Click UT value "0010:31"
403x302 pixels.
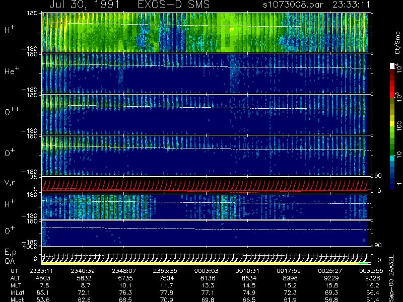pyautogui.click(x=247, y=271)
